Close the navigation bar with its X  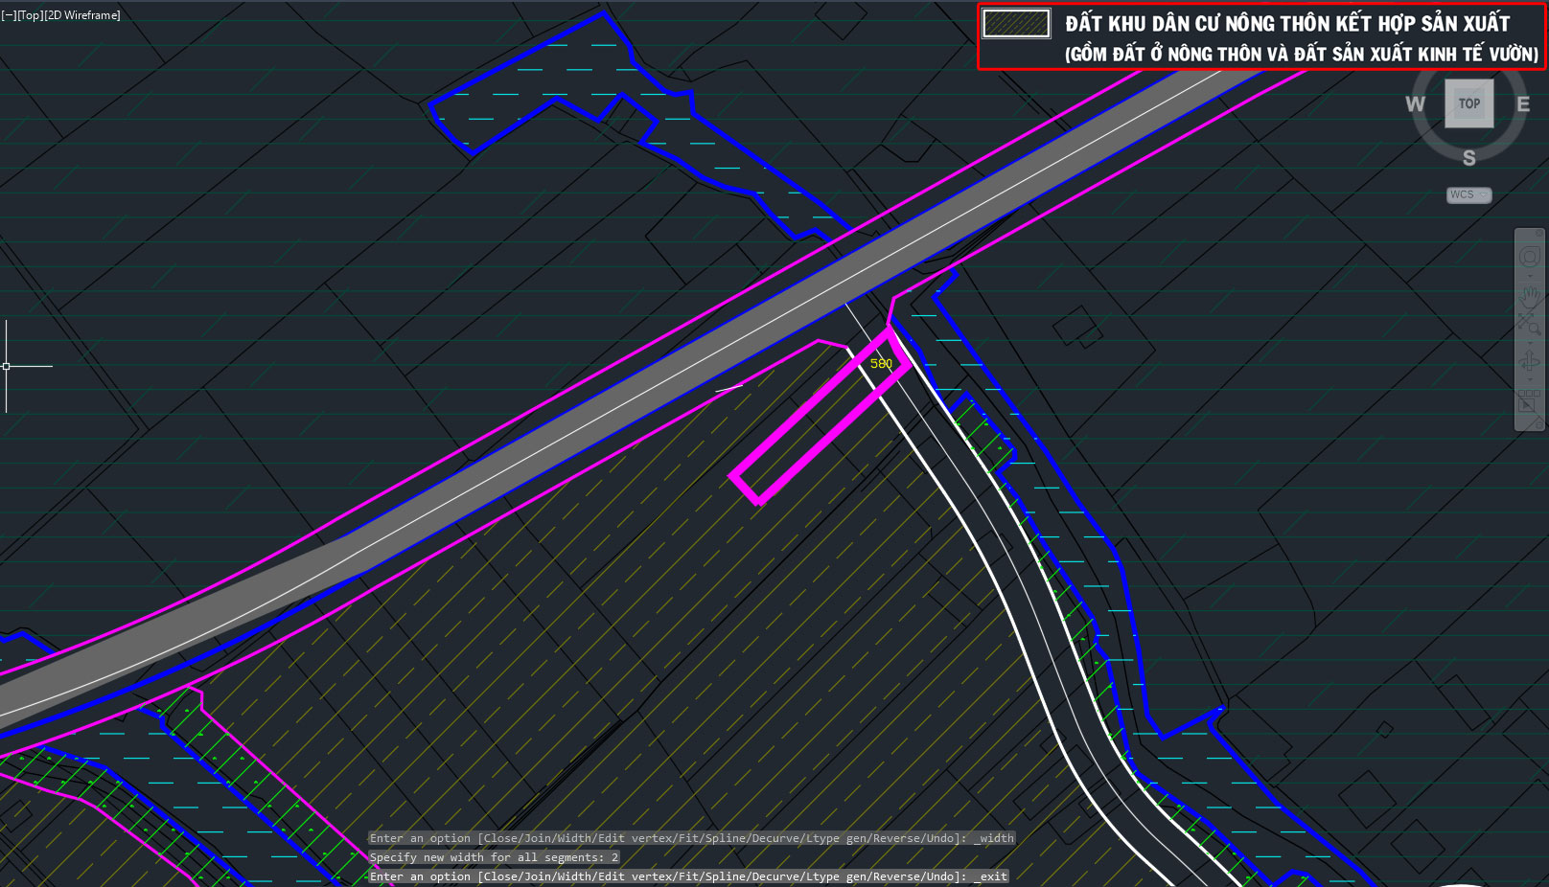pyautogui.click(x=1538, y=234)
